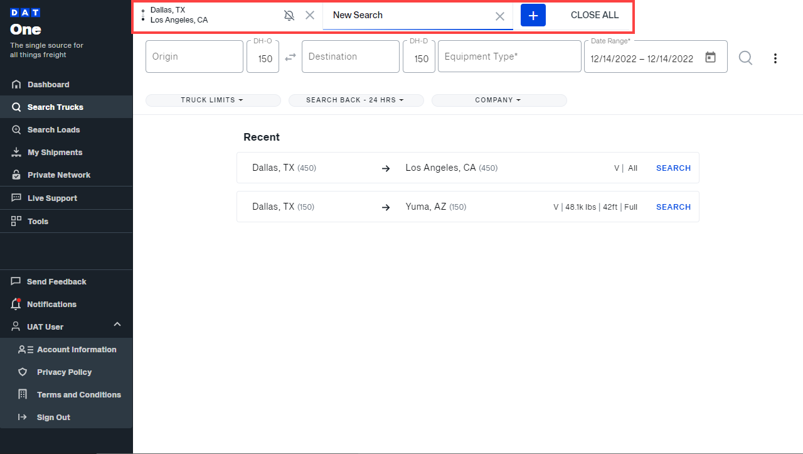Open Search Loads in sidebar
Image resolution: width=803 pixels, height=454 pixels.
(x=53, y=130)
